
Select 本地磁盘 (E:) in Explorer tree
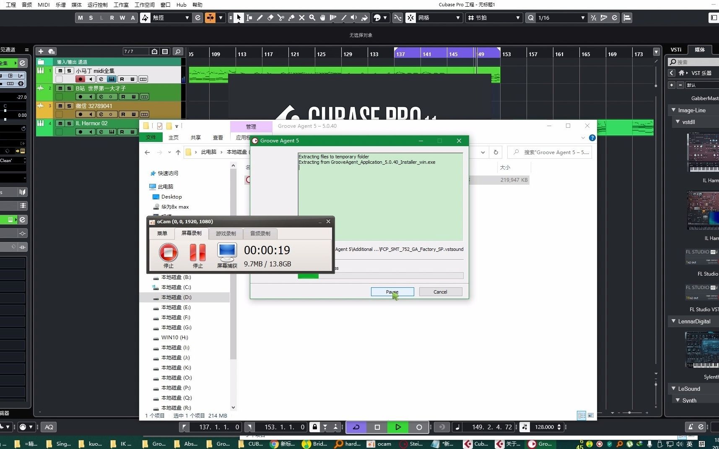point(176,307)
